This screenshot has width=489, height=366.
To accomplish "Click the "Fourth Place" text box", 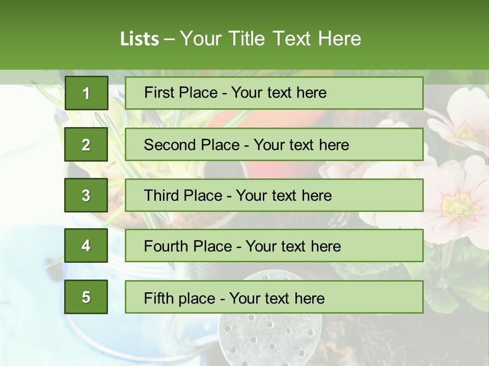I will pyautogui.click(x=274, y=246).
